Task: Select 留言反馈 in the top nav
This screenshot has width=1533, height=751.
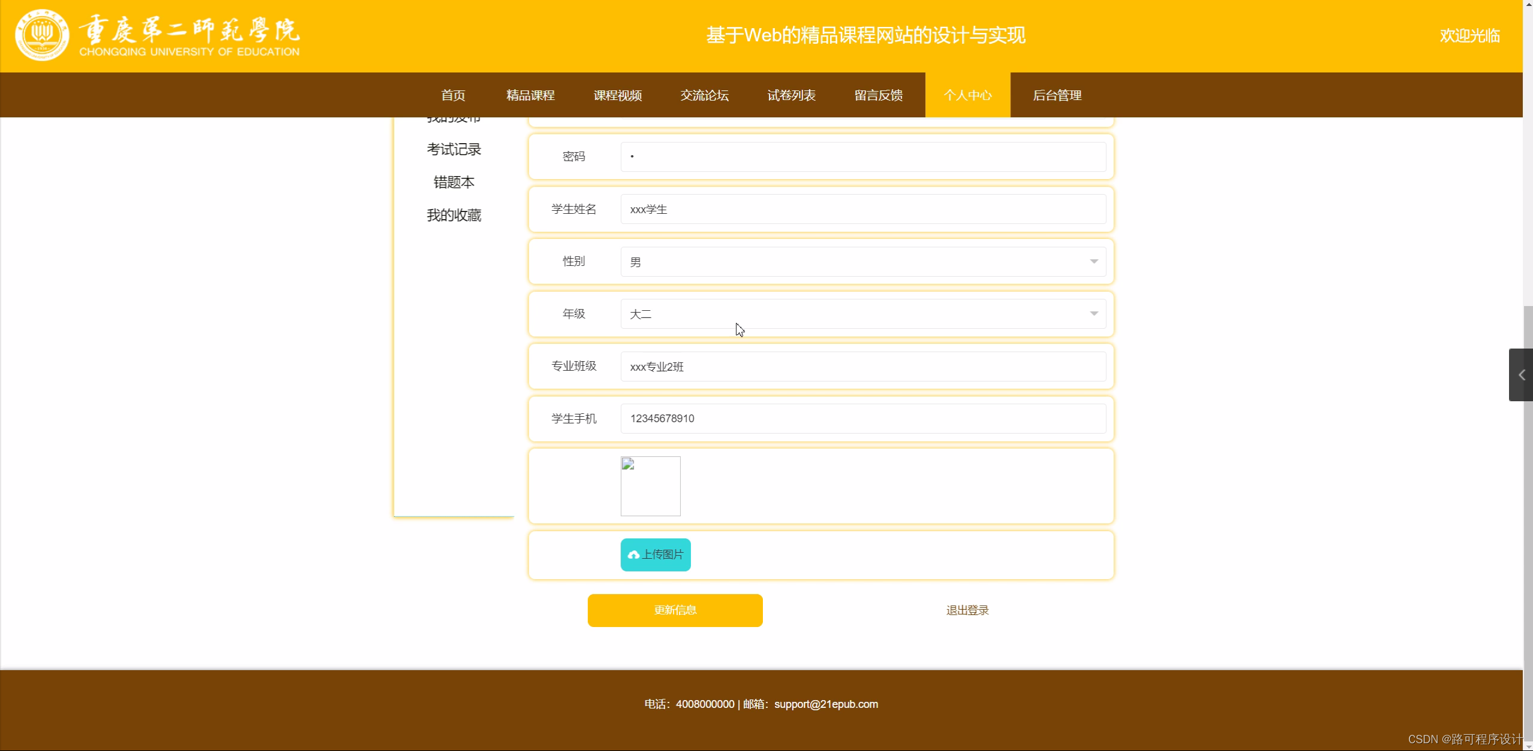Action: (878, 95)
